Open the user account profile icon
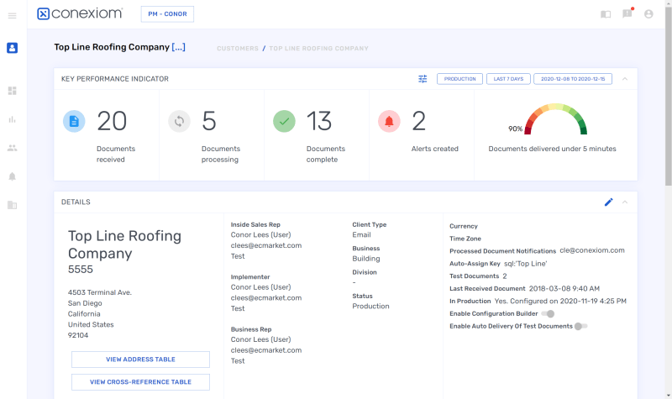The height and width of the screenshot is (399, 672). [x=648, y=14]
